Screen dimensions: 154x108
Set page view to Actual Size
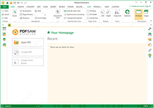(92, 18)
